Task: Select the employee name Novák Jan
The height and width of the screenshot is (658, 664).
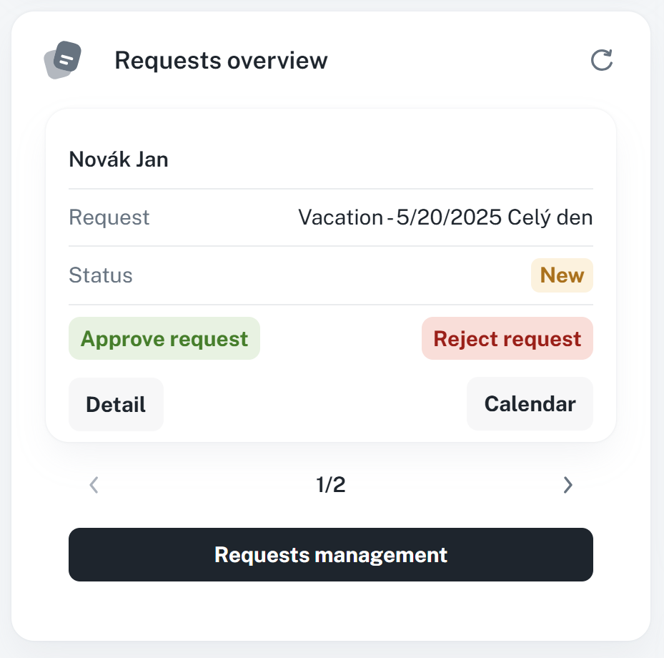Action: (x=119, y=159)
